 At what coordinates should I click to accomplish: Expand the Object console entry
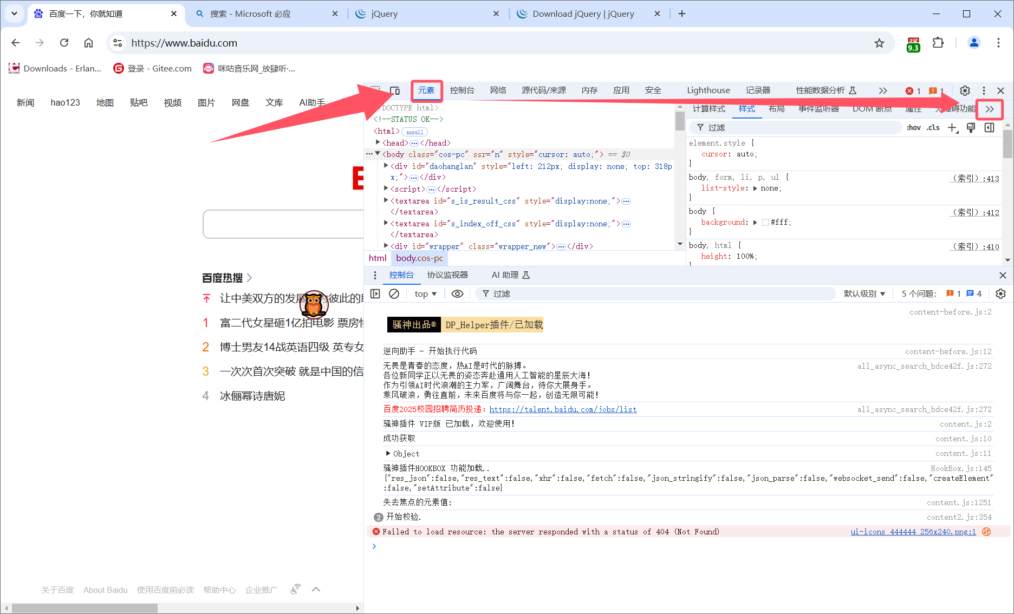tap(388, 453)
